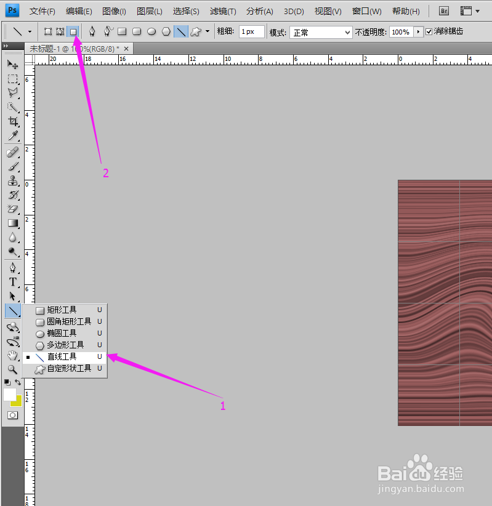The width and height of the screenshot is (492, 506).
Task: Select the History Brush tool
Action: click(12, 195)
